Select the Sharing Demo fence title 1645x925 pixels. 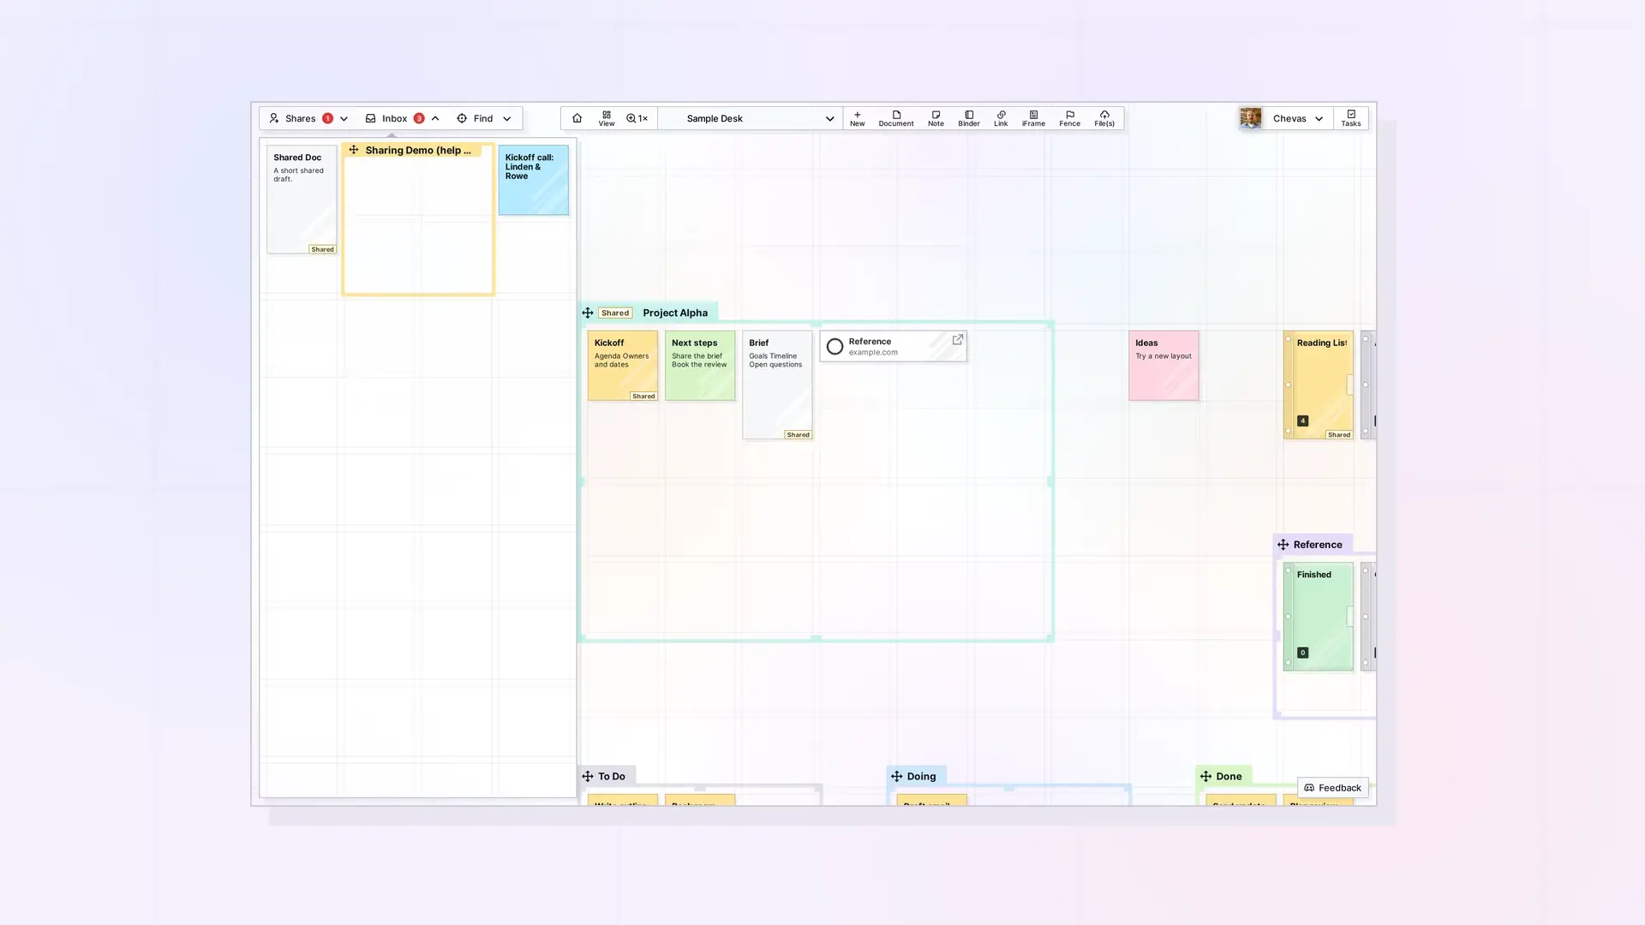(x=418, y=150)
